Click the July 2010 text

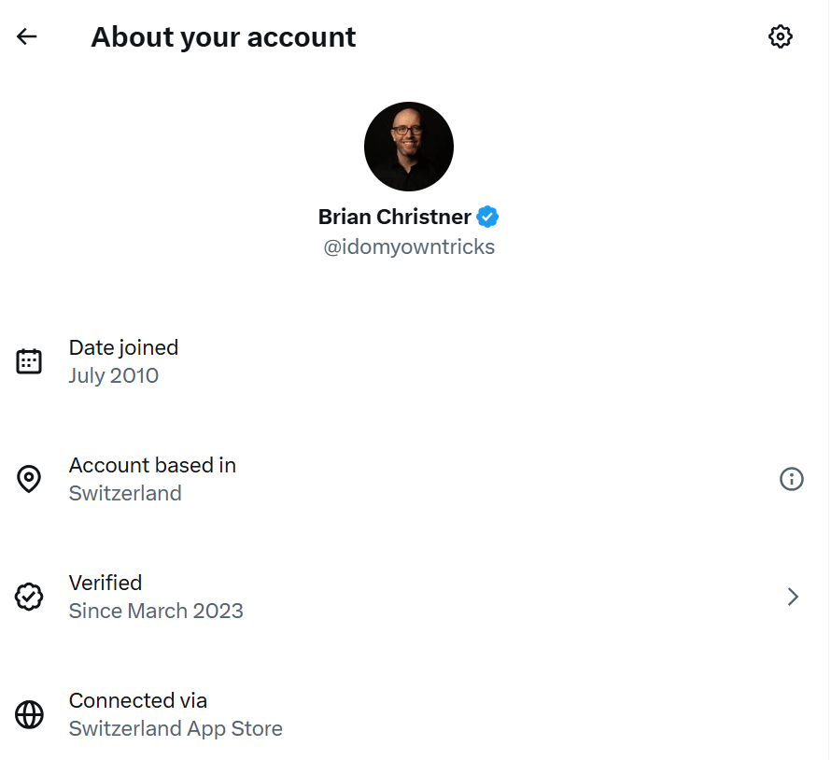(114, 376)
